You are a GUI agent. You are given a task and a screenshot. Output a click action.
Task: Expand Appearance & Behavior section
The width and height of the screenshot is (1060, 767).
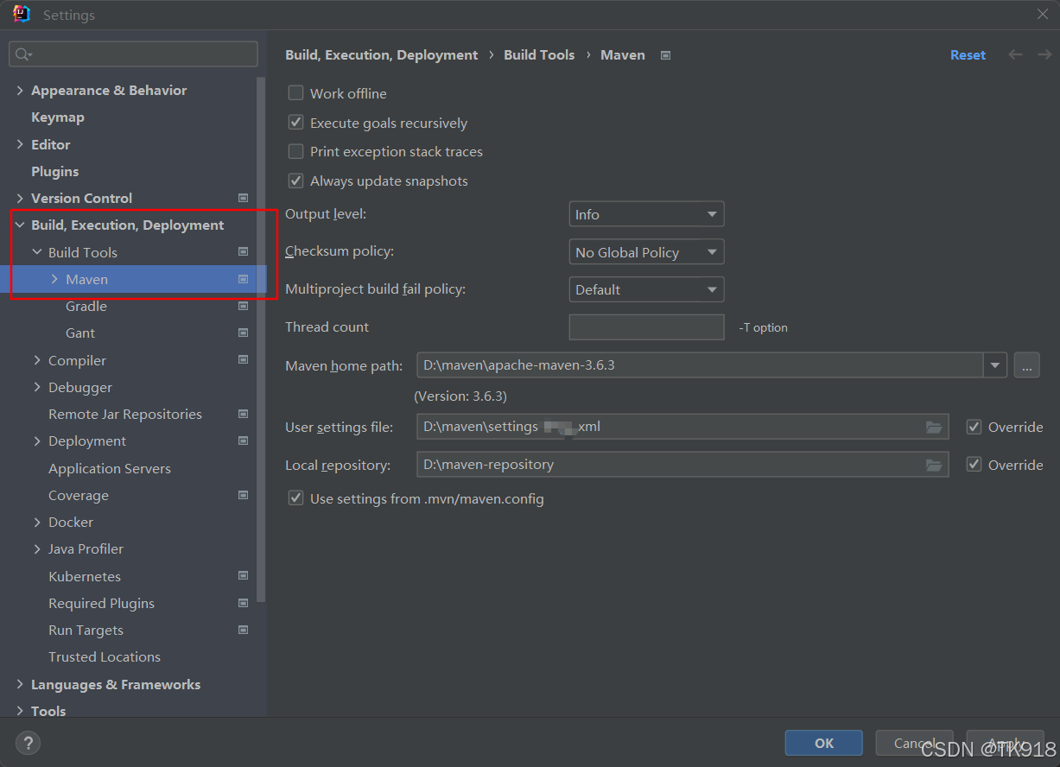pos(20,90)
